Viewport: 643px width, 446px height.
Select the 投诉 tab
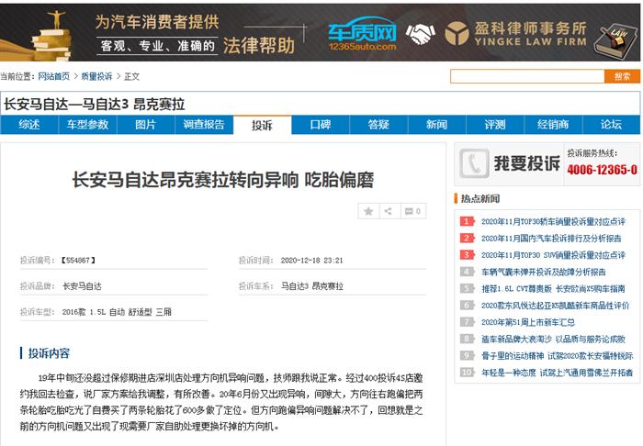(x=263, y=126)
